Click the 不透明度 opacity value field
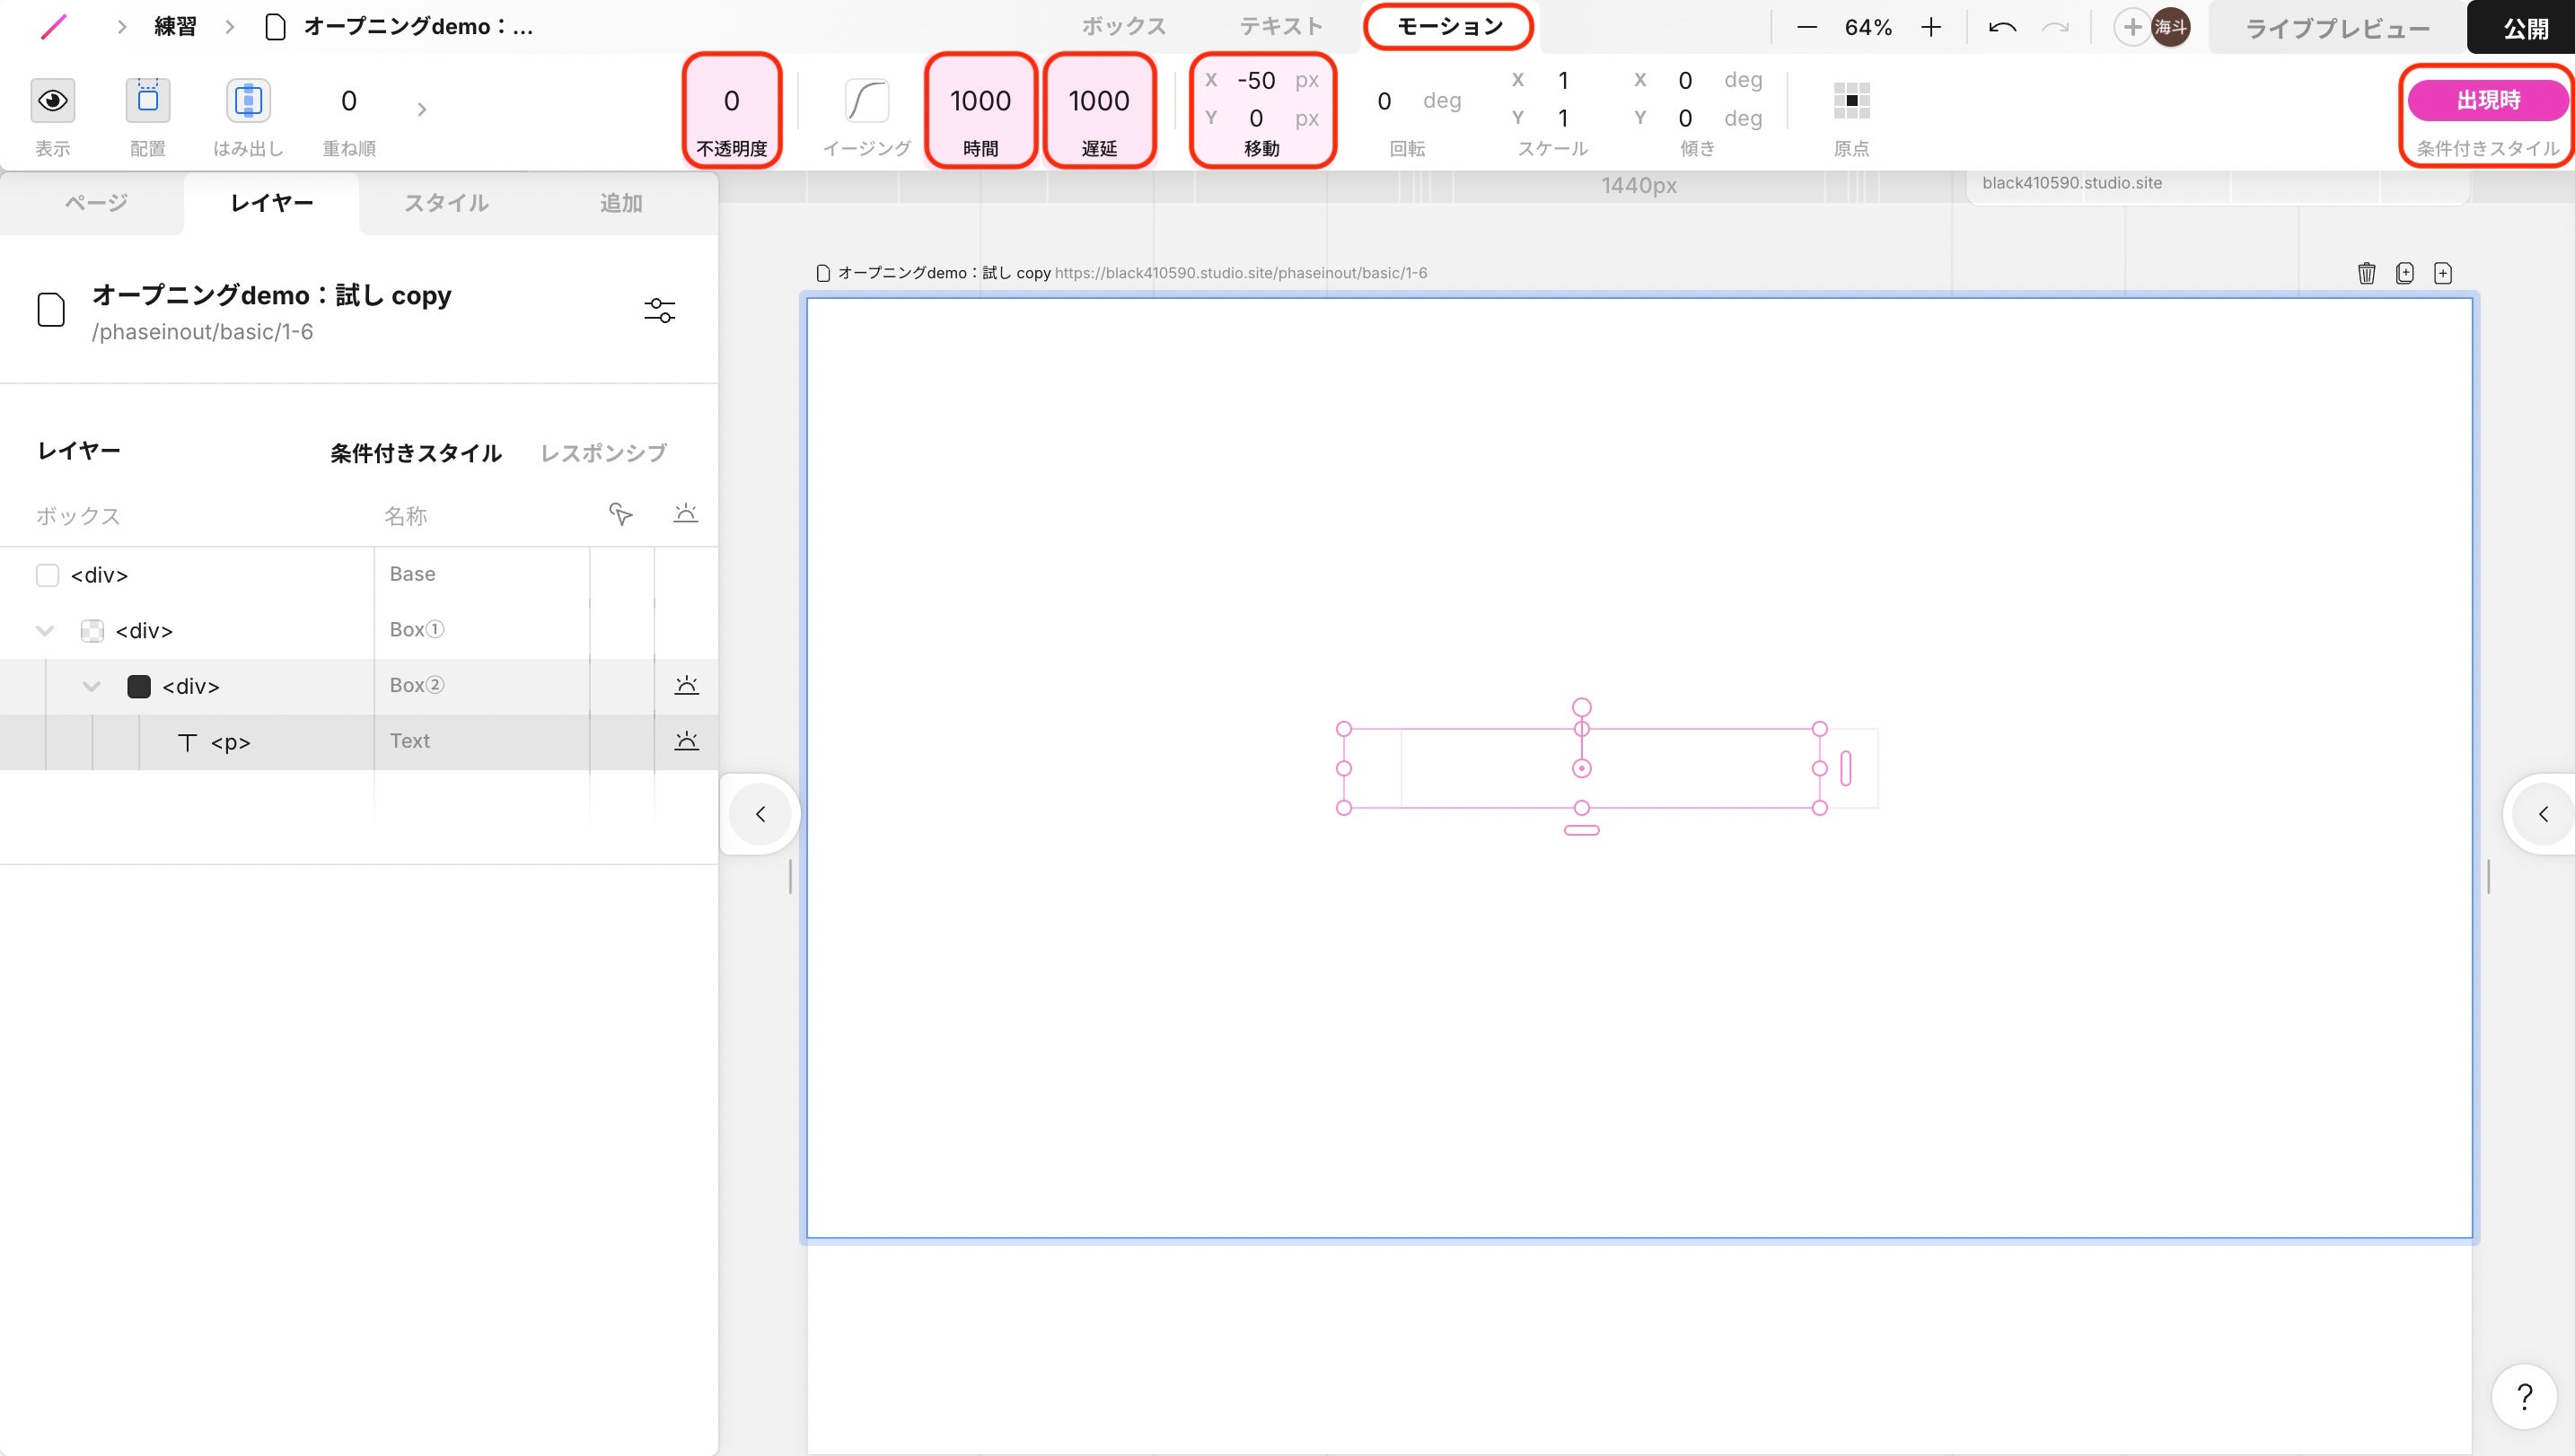 point(731,100)
